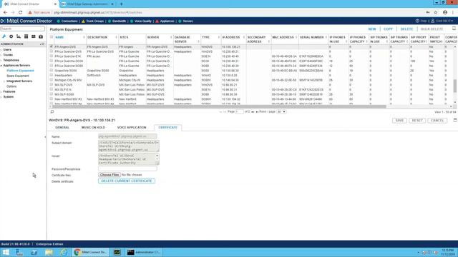This screenshot has width=458, height=257.
Task: View Appliances alert status
Action: (x=165, y=21)
